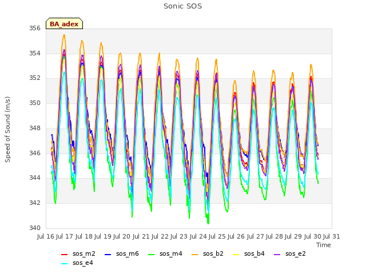Screen dimensions: 366x274
Task: Click the 350 y-axis tick value
Action: click(x=35, y=103)
